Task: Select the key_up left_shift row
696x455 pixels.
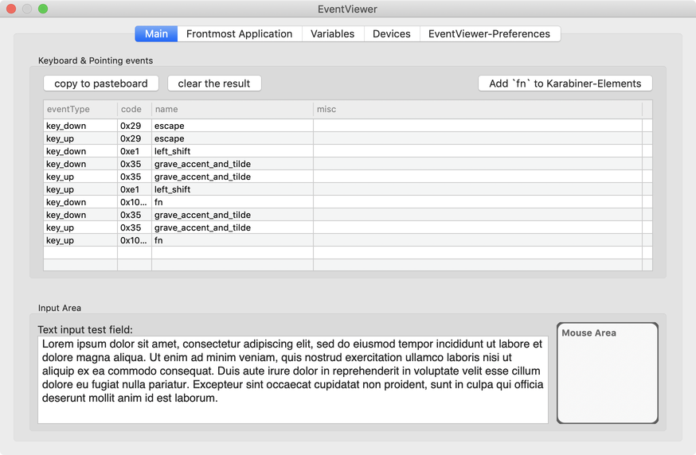Action: (x=348, y=189)
